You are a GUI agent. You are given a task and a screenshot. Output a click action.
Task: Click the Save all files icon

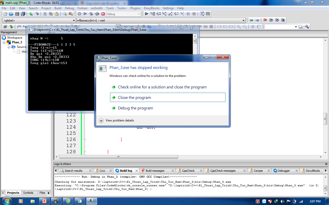coord(23,14)
